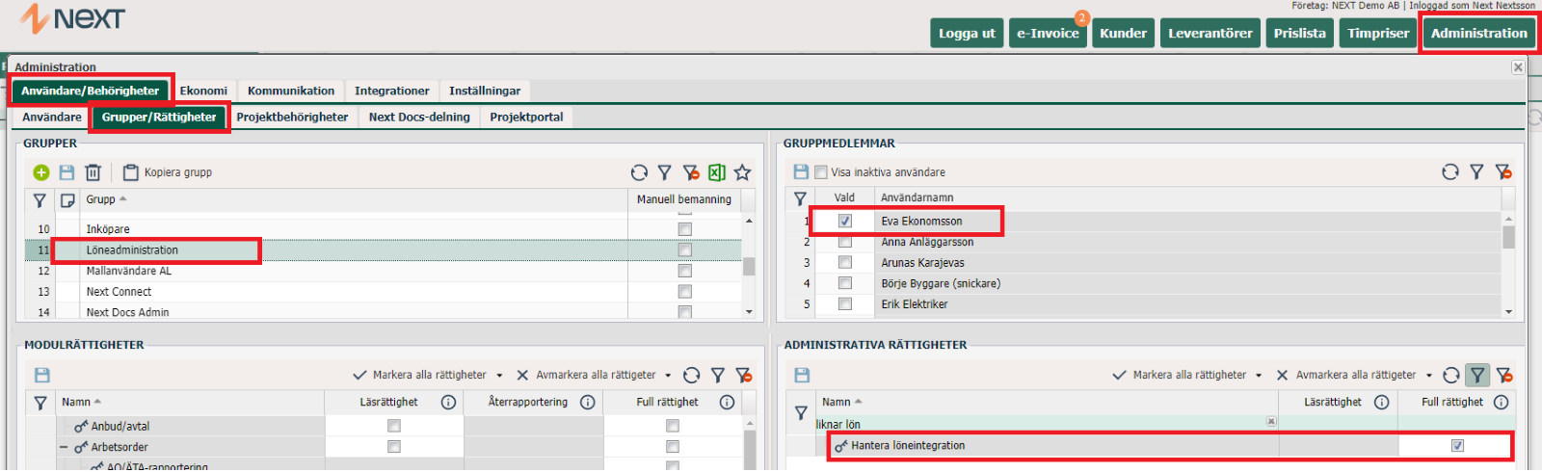Toggle Manuell bemanning for Löneadministration

(x=684, y=249)
